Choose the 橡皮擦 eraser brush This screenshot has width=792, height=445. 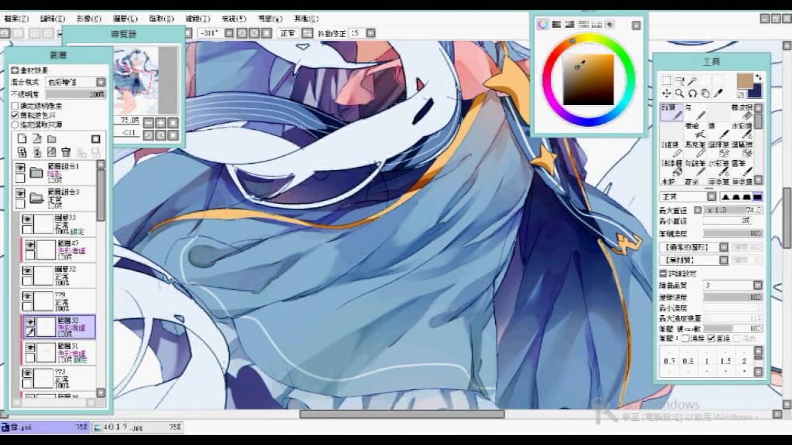tap(742, 112)
